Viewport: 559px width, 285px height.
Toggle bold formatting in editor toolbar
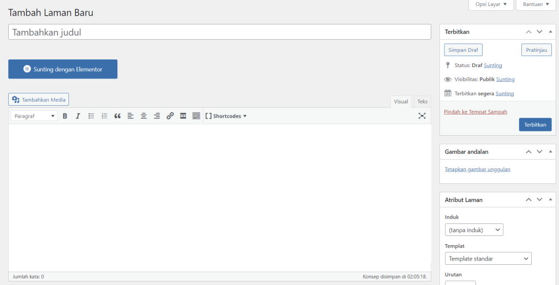click(65, 116)
